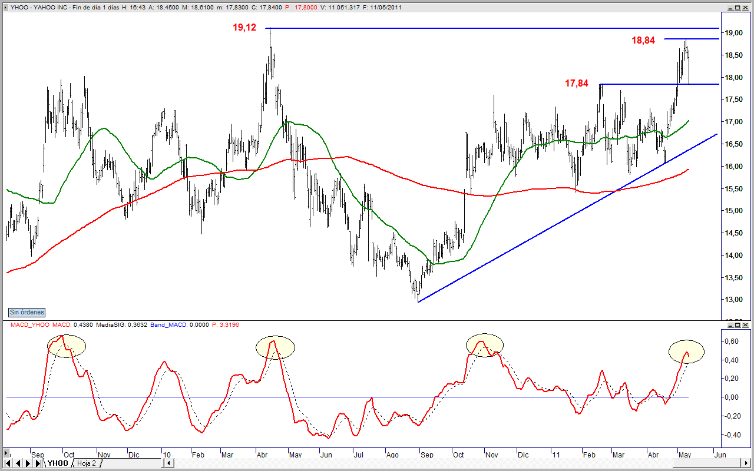
Task: Close the YHOO price chart pane
Action: click(746, 8)
